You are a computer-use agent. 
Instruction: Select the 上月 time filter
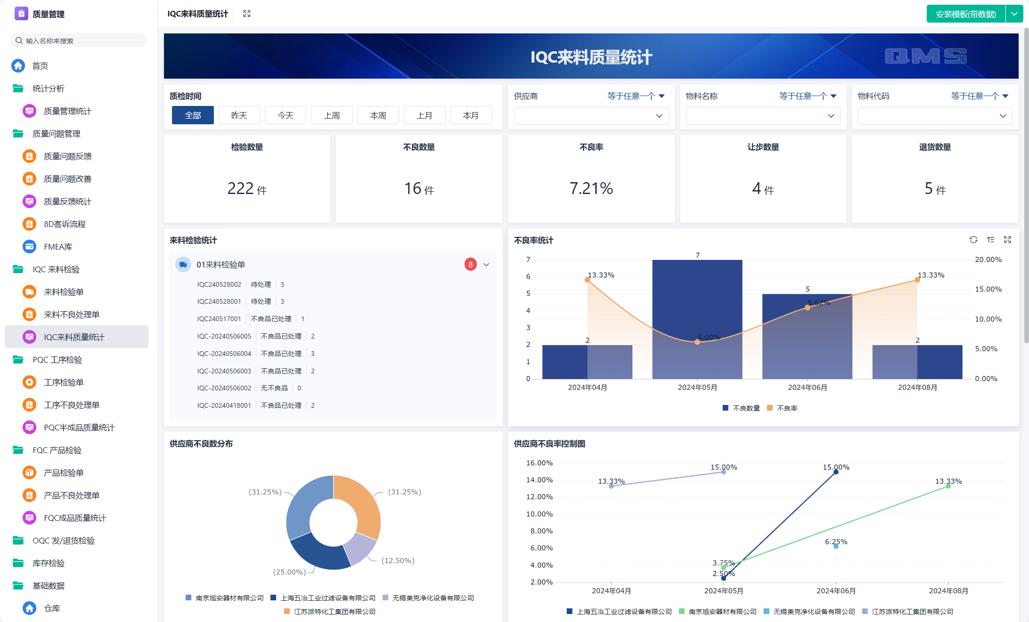click(x=425, y=115)
